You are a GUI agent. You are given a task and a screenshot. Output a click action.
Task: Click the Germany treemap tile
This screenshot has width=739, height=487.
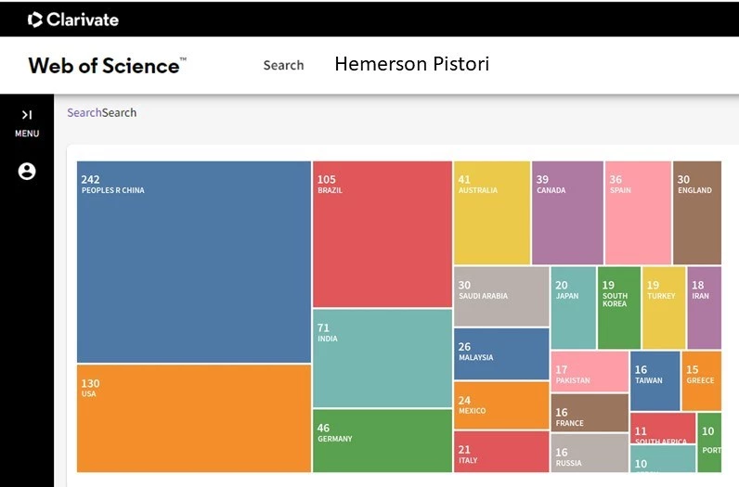[x=382, y=441]
